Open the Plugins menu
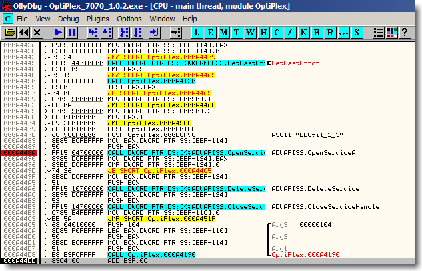Viewport: 422px width, 271px height. tap(98, 19)
